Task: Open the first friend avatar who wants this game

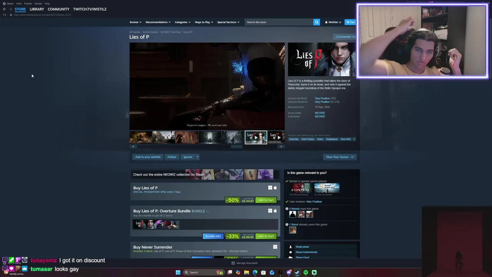Action: pos(293,214)
